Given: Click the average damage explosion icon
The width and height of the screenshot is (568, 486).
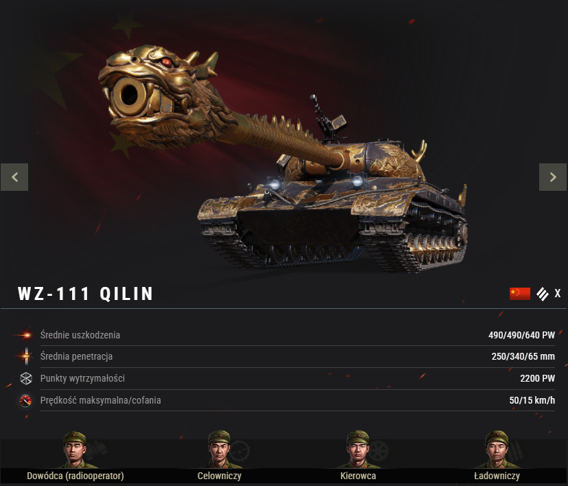Looking at the screenshot, I should 25,335.
